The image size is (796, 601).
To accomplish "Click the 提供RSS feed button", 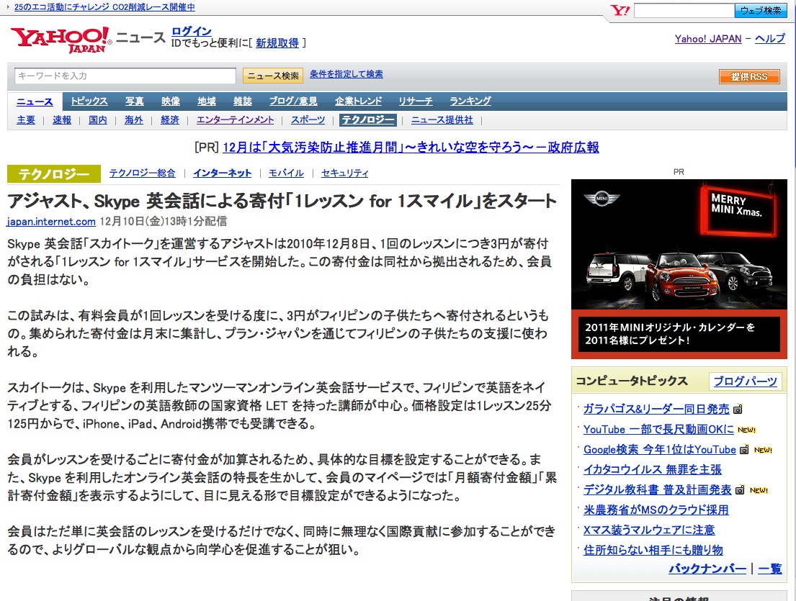I will (749, 76).
